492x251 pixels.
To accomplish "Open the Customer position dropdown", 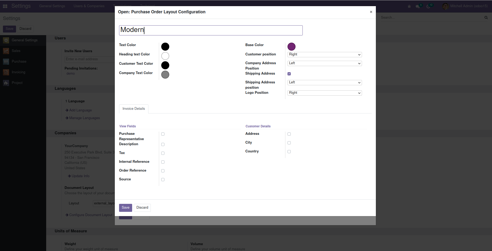I will coord(324,55).
